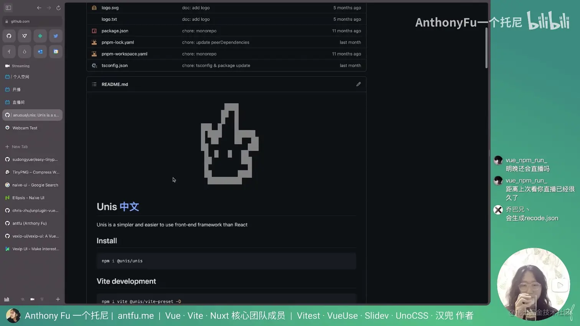The image size is (580, 326).
Task: Open the package.json file
Action: 115,31
